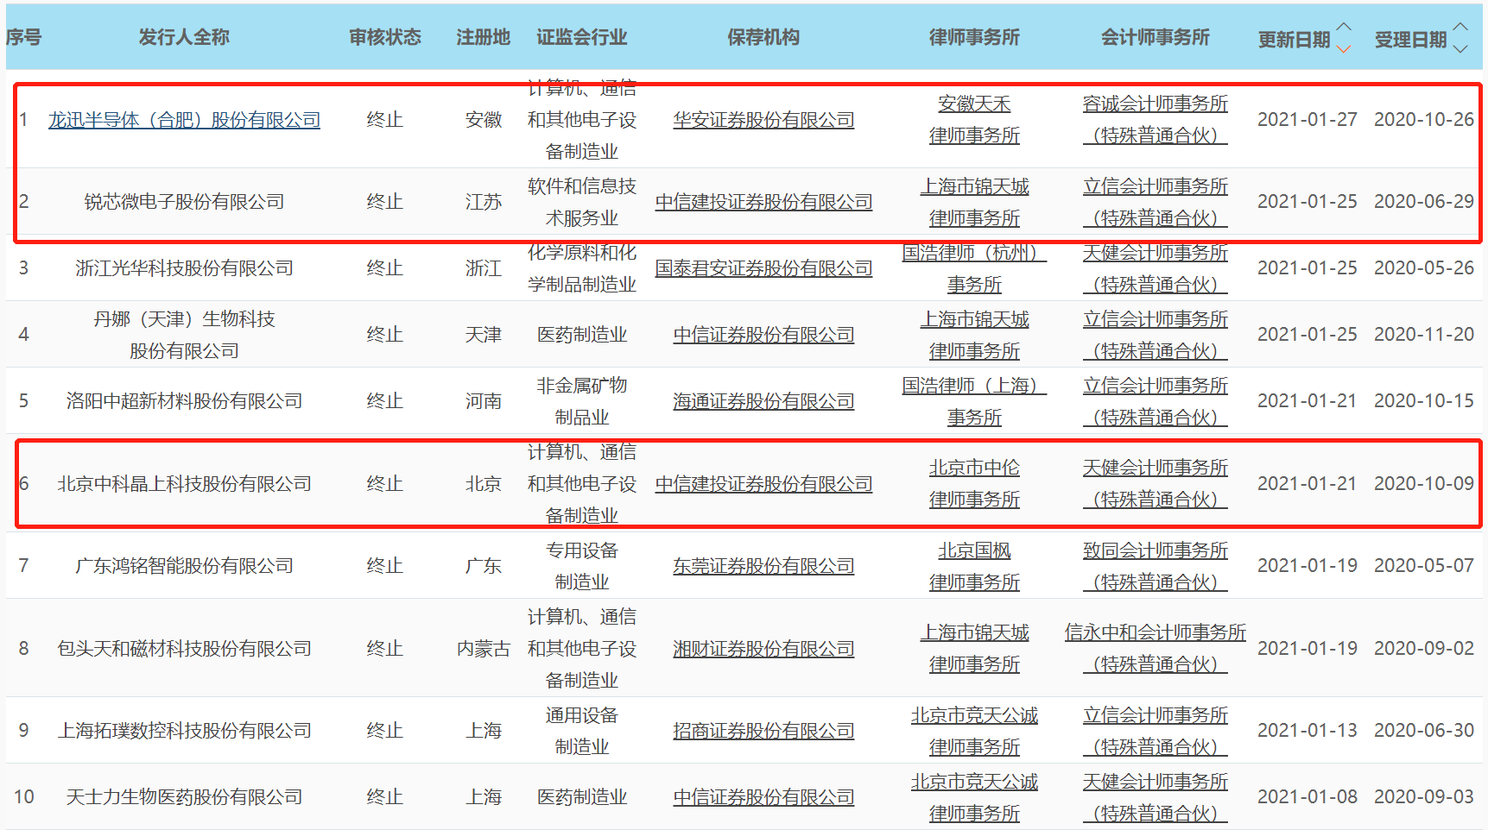Click 专用设备制造业 industry cell

tap(582, 566)
